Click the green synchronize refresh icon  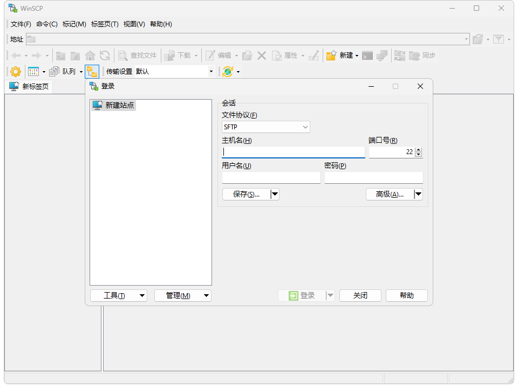228,71
